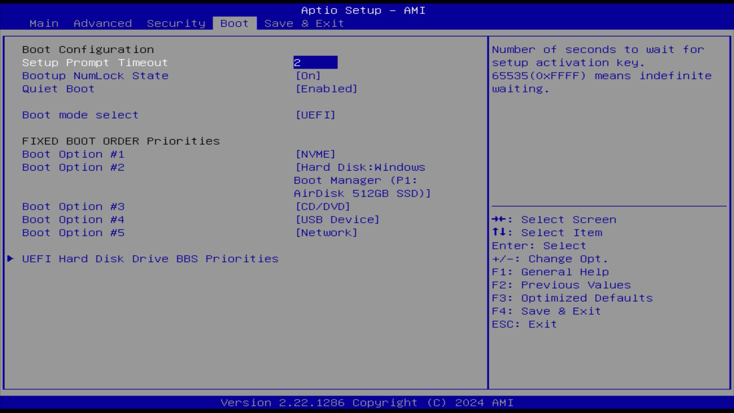
Task: Open UEFI Hard Disk Drive BBS Priorities
Action: tap(150, 259)
